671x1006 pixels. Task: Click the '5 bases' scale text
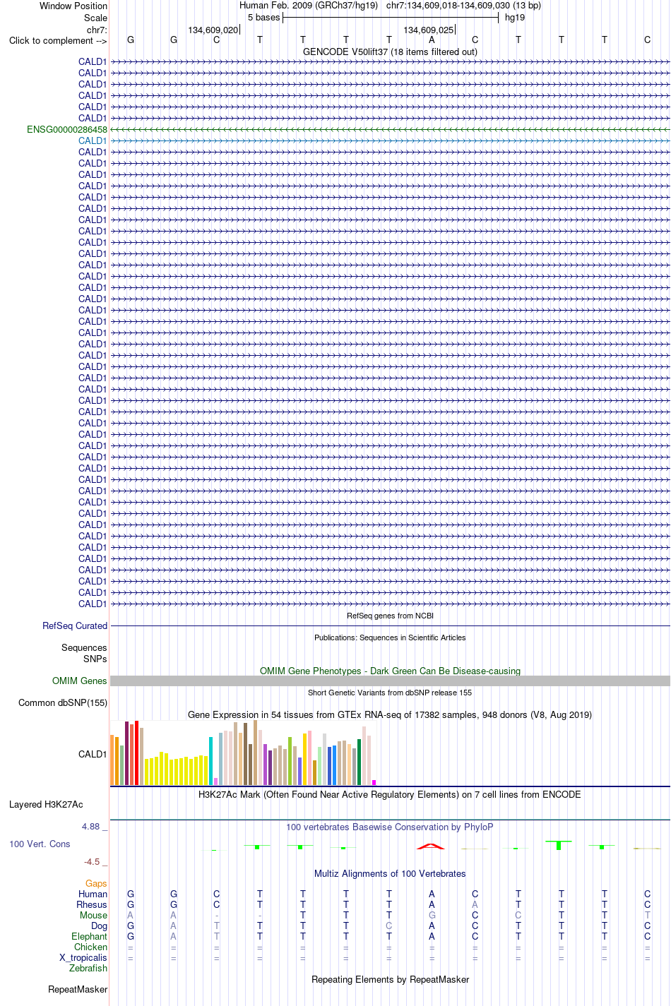tap(263, 18)
